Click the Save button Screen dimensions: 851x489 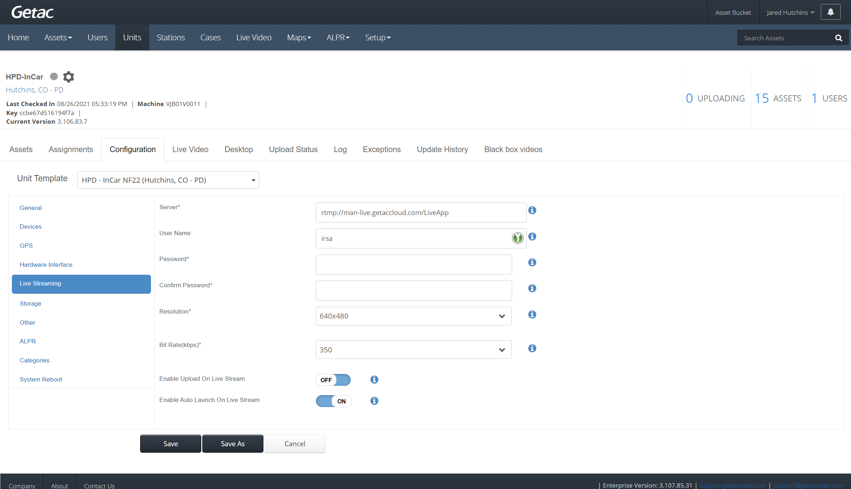click(x=171, y=444)
